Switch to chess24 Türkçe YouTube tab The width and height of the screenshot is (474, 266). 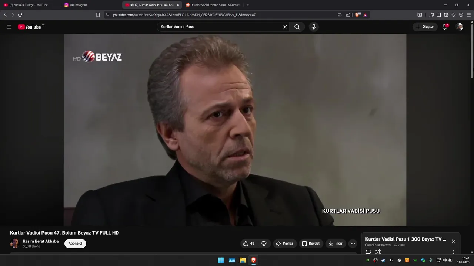[30, 5]
